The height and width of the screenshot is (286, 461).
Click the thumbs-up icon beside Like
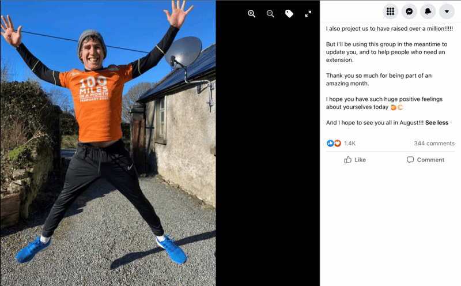348,160
